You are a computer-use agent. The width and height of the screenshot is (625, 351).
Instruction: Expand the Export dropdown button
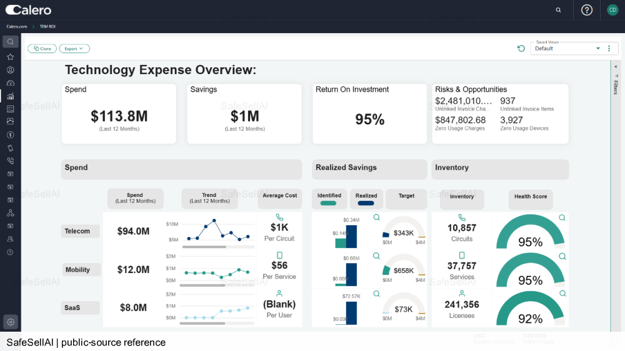(74, 49)
